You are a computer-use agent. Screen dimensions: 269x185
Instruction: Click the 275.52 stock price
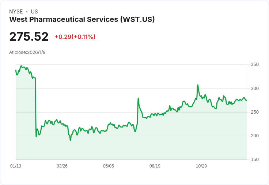coord(29,36)
